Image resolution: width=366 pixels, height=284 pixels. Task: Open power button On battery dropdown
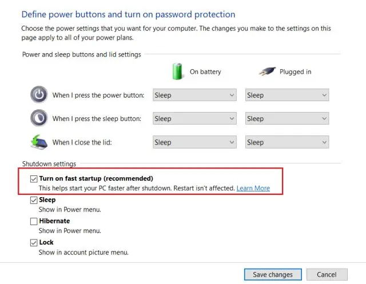point(194,95)
